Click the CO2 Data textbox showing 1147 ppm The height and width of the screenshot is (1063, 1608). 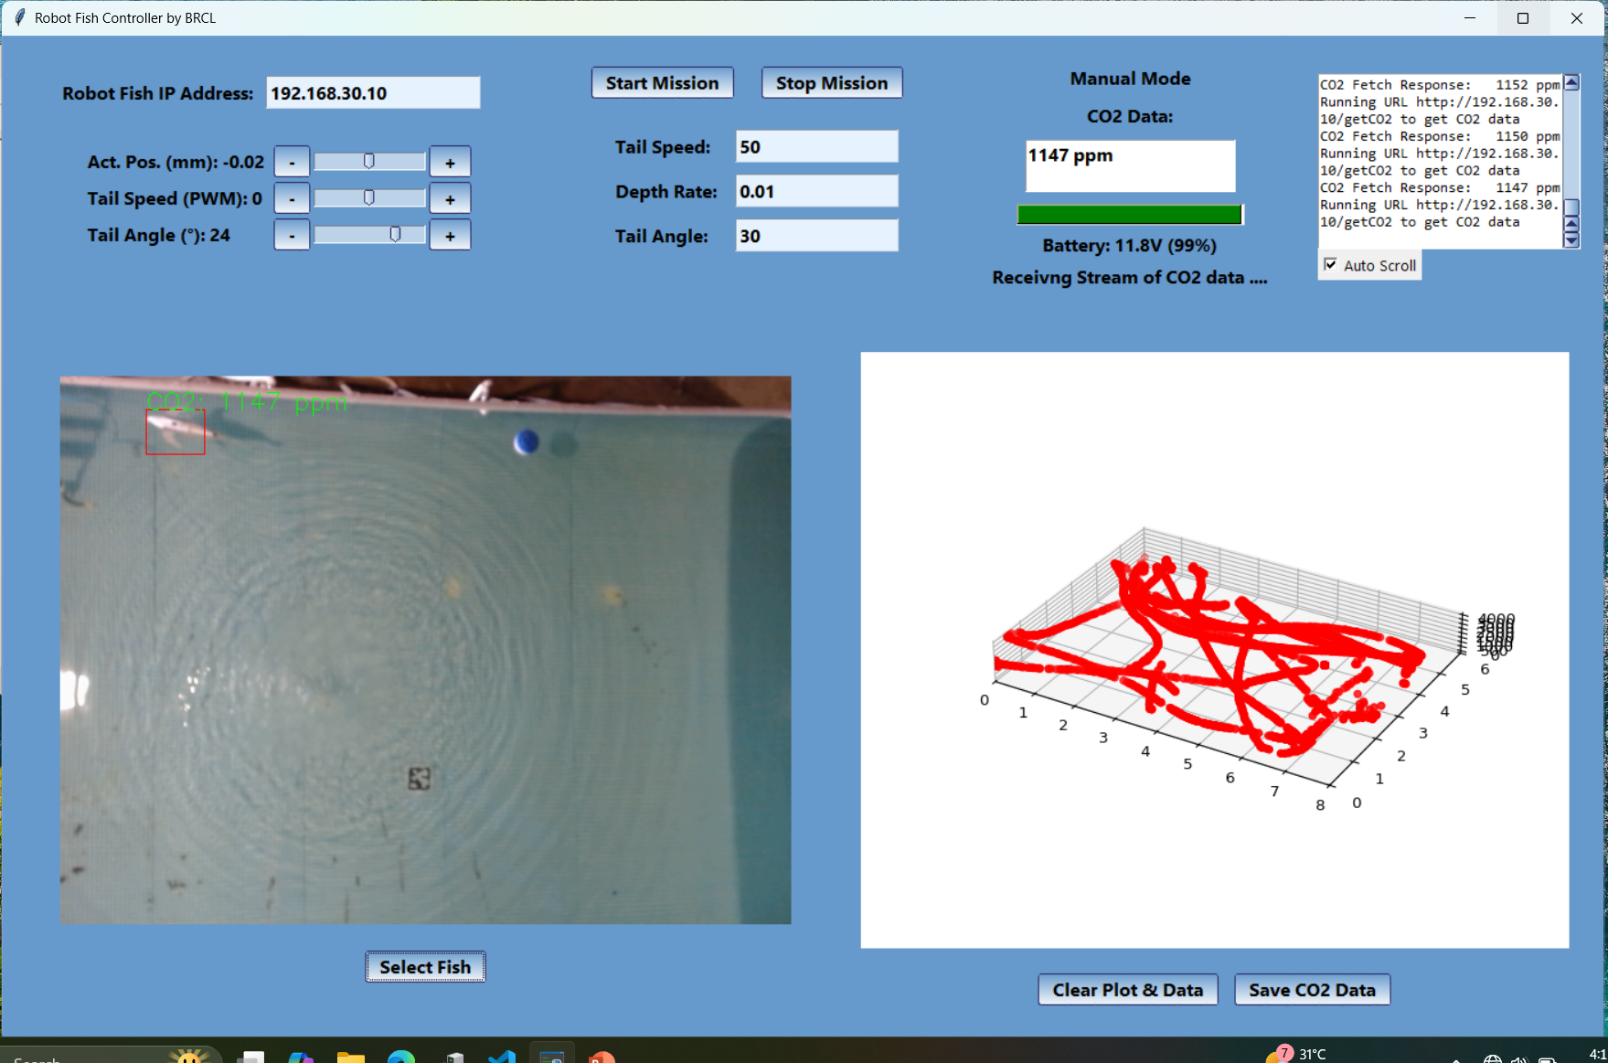click(1130, 165)
